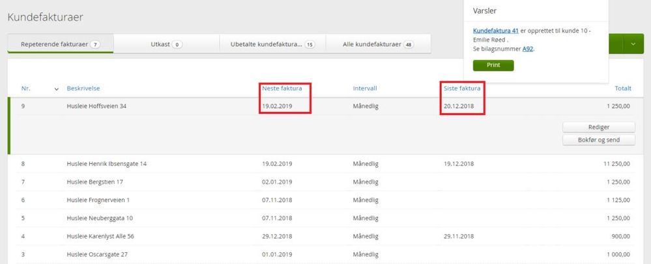This screenshot has width=651, height=264.
Task: Click last invoice date 29.11.2018
Action: click(459, 236)
